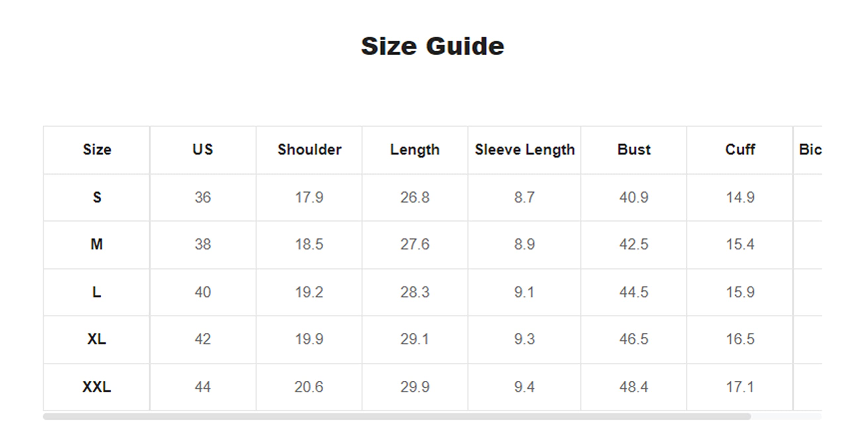Click the XL size row label
The image size is (848, 428).
coord(97,339)
